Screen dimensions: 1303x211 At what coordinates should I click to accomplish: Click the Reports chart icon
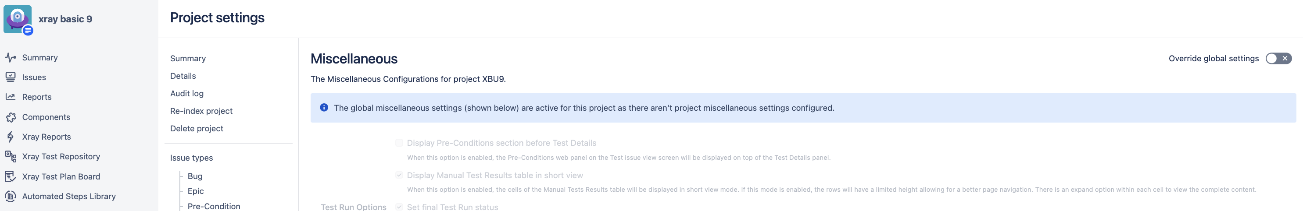pyautogui.click(x=11, y=97)
